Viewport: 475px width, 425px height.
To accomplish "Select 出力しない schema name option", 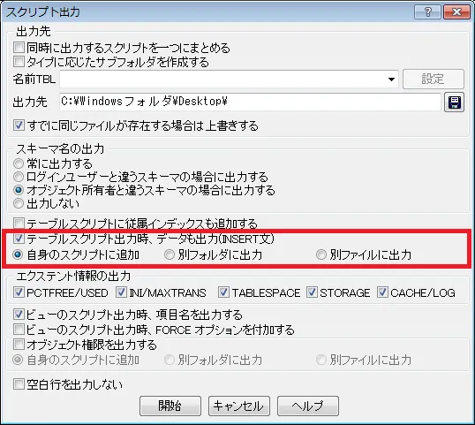I will coord(19,203).
